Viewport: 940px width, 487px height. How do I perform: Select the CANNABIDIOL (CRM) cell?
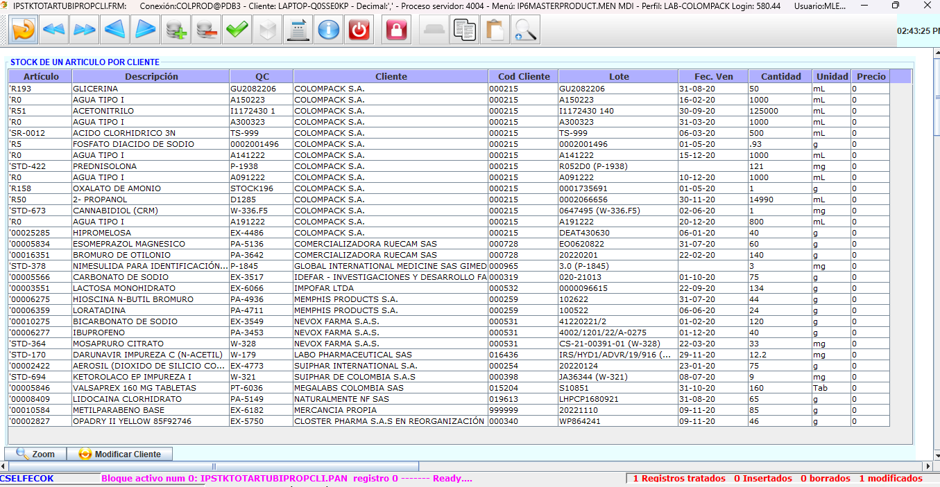pos(151,211)
